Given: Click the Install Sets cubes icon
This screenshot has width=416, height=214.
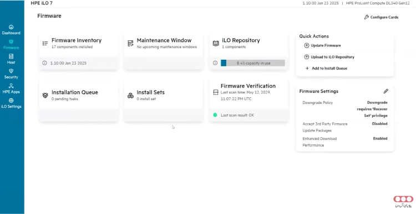Looking at the screenshot, I should pos(130,95).
